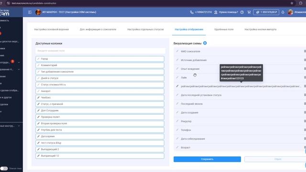
Task: Open user profile avatar
Action: [x=290, y=12]
